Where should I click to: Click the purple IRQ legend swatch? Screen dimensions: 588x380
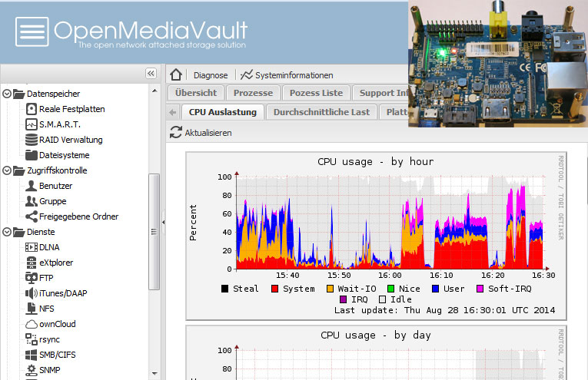[x=343, y=299]
